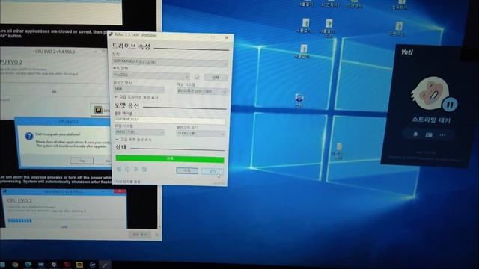This screenshot has height=269, width=479.
Task: Click the Rufus about info icon
Action: point(127,170)
